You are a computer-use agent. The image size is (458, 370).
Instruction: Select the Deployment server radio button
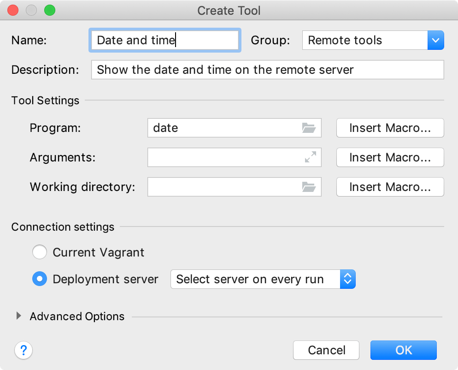[40, 279]
